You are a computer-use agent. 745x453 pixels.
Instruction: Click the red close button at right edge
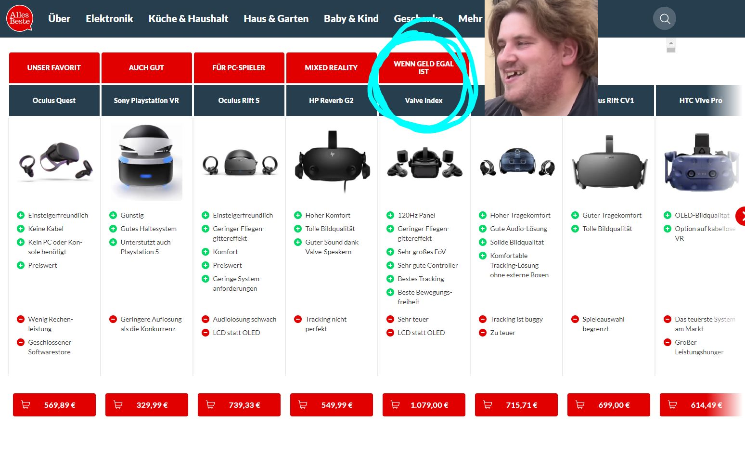click(741, 216)
